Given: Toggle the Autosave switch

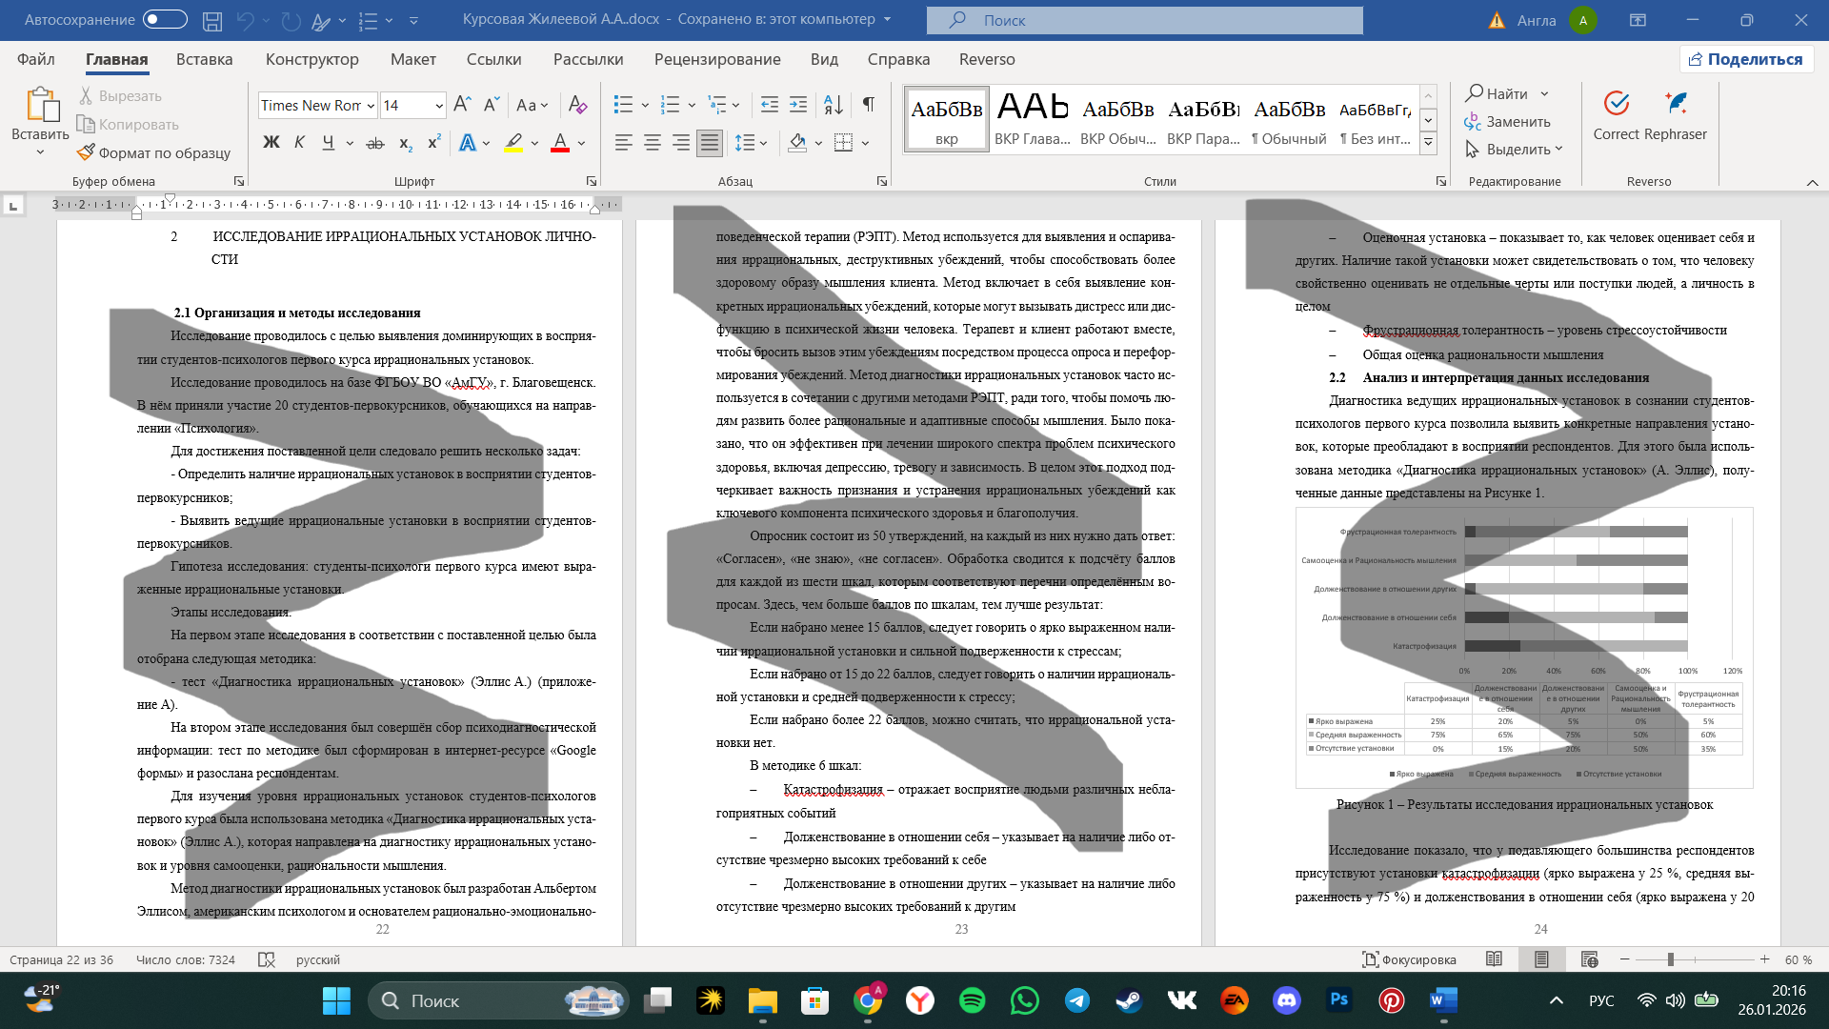Looking at the screenshot, I should click(x=165, y=19).
